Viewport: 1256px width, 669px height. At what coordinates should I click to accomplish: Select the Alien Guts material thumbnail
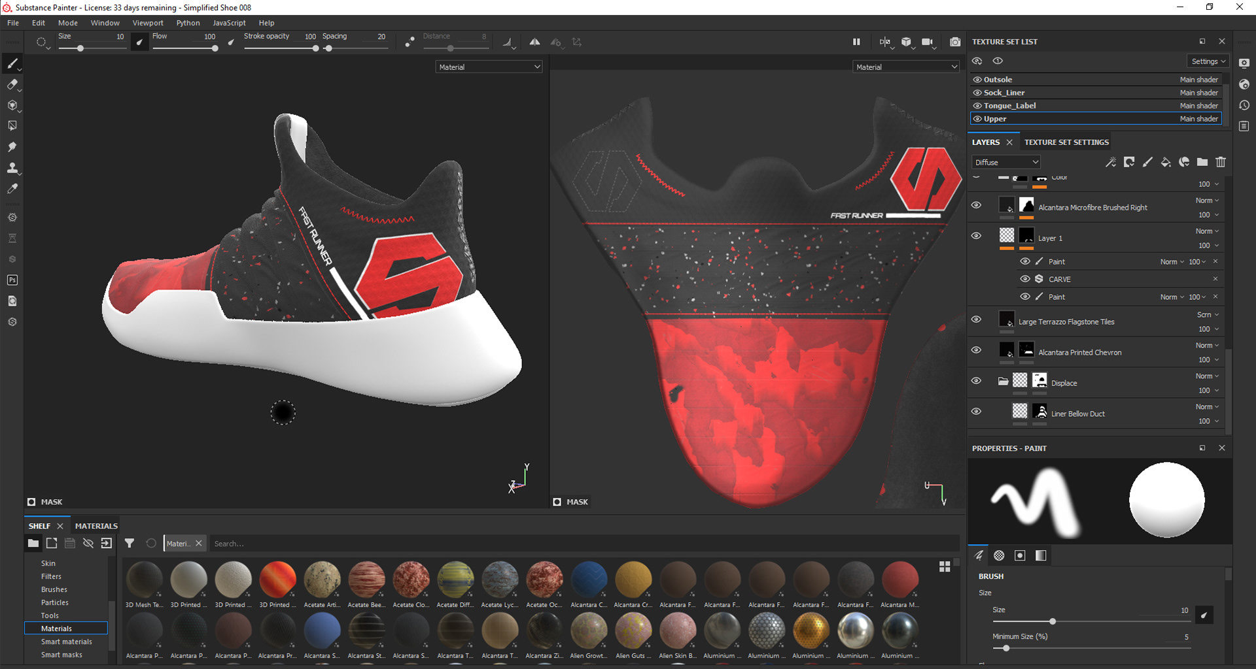[633, 629]
